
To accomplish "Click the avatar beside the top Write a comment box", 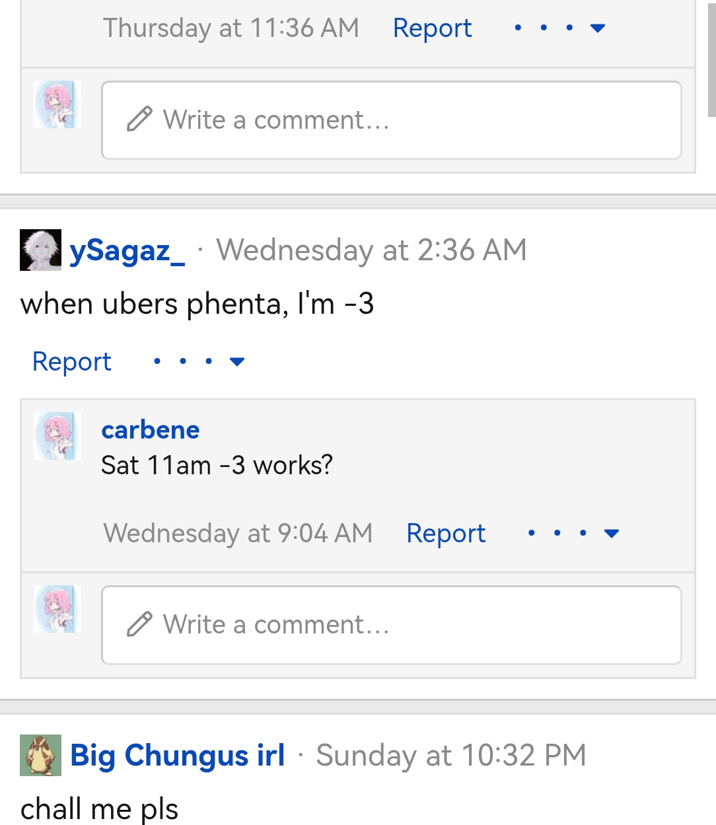I will [x=57, y=104].
